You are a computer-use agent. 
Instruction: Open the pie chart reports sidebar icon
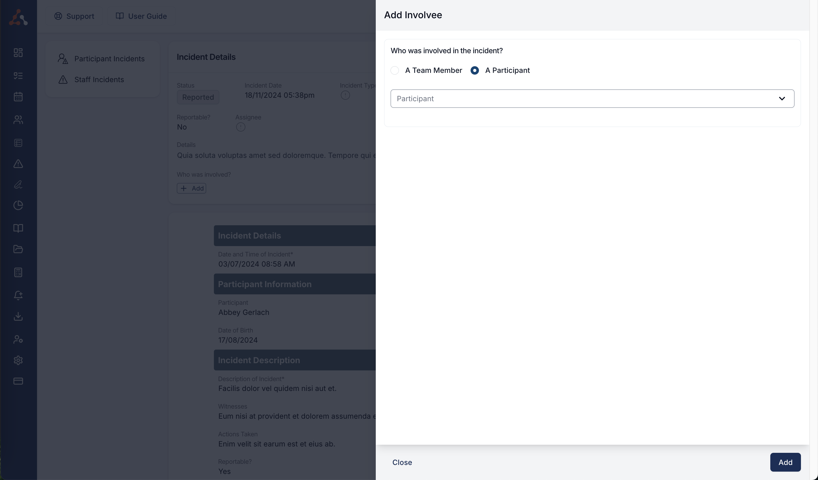[x=18, y=205]
